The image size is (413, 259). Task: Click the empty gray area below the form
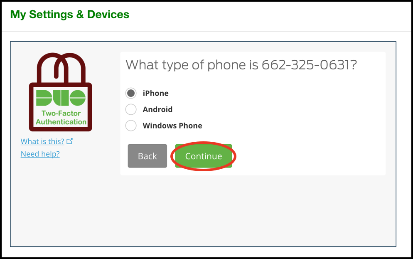pos(203,211)
